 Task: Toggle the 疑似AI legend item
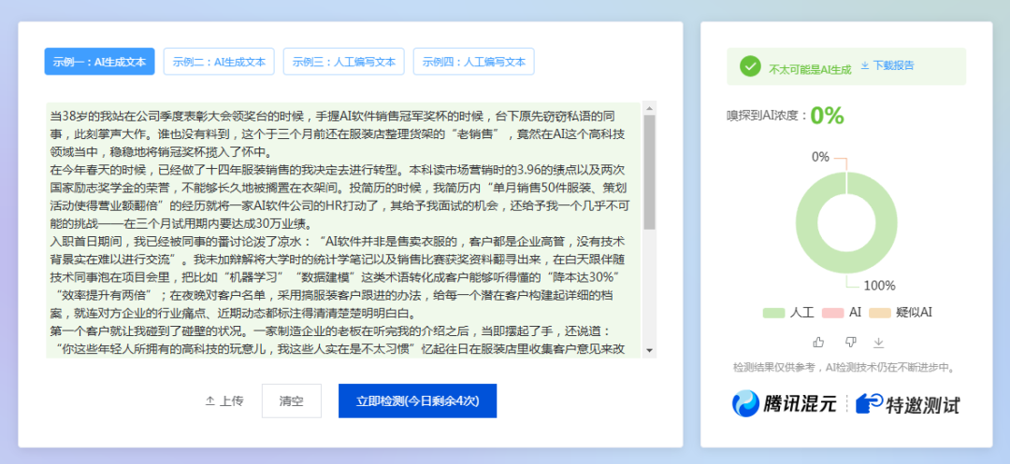[900, 313]
